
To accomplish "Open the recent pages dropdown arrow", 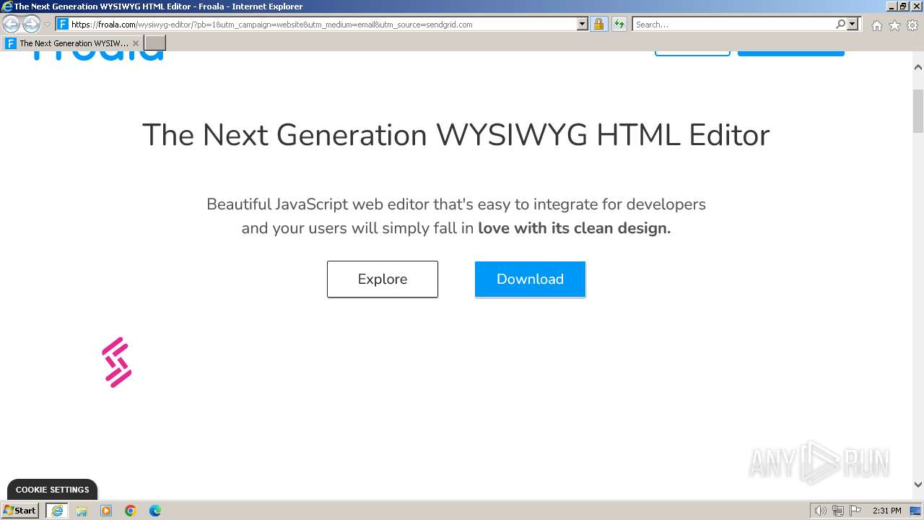I will [x=47, y=24].
